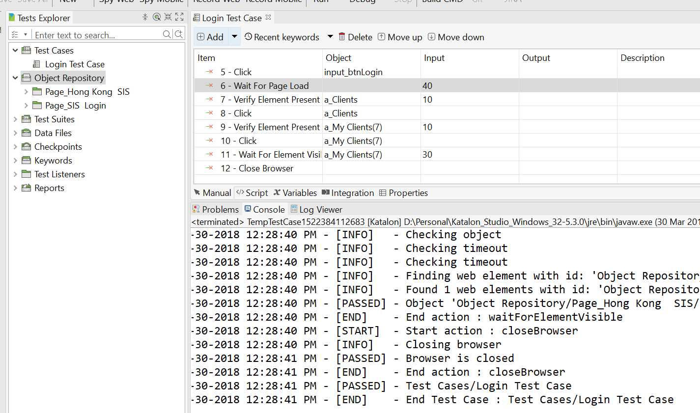Switch to the Properties tab

403,193
